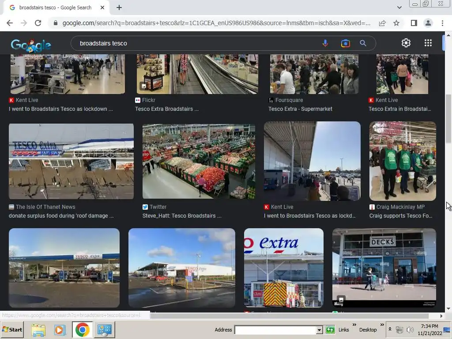Open Chrome side panel icon
Image resolution: width=452 pixels, height=339 pixels.
click(414, 23)
